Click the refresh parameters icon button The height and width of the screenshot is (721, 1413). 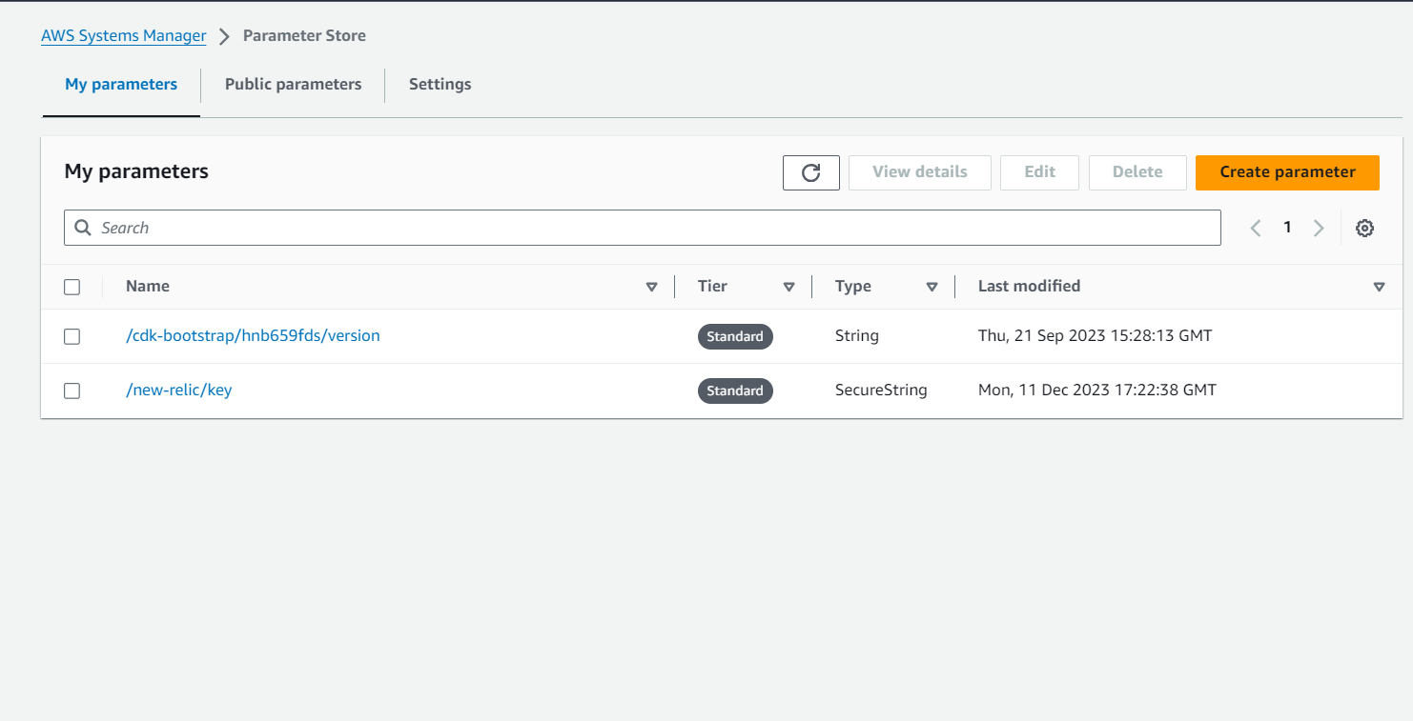pos(810,172)
